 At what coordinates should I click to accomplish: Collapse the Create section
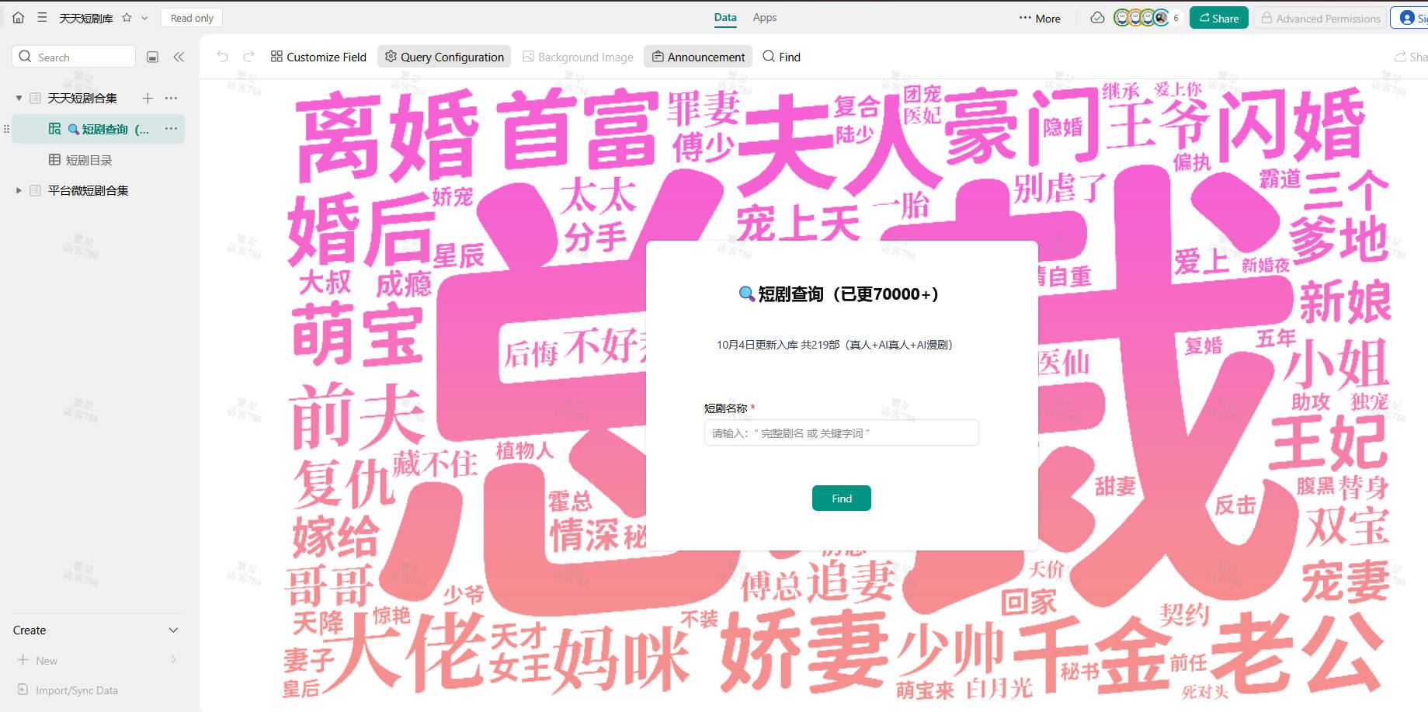pyautogui.click(x=173, y=630)
